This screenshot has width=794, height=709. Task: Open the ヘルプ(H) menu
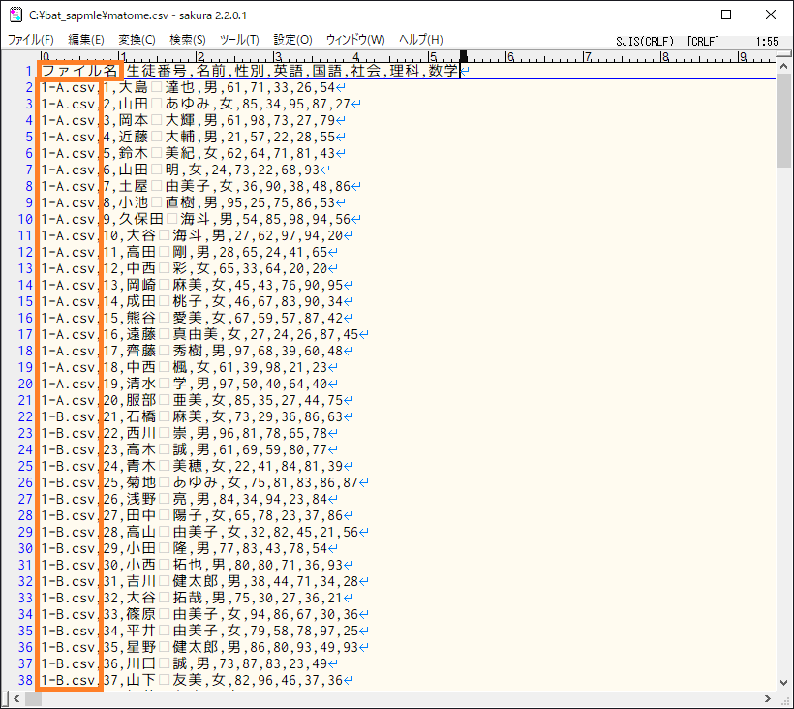(421, 40)
